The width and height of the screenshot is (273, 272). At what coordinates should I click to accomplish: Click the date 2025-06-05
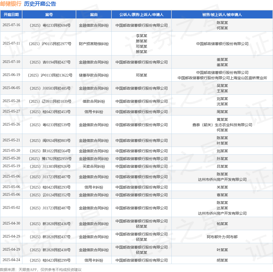[x=11, y=88]
